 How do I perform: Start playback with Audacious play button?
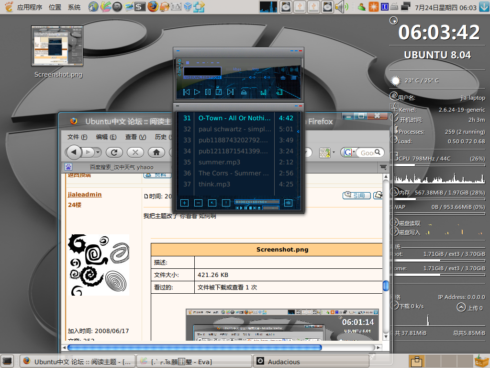tap(197, 92)
